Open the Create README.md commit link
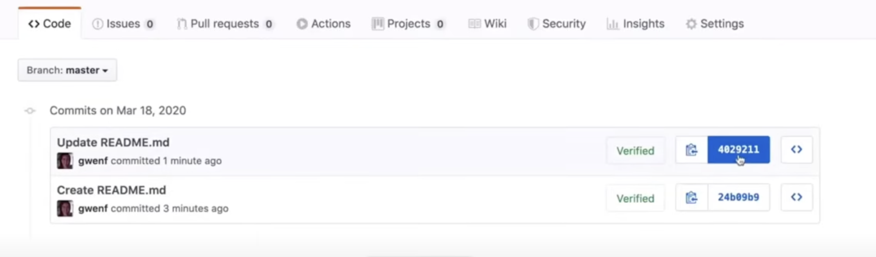Viewport: 876px width, 257px height. (x=111, y=190)
